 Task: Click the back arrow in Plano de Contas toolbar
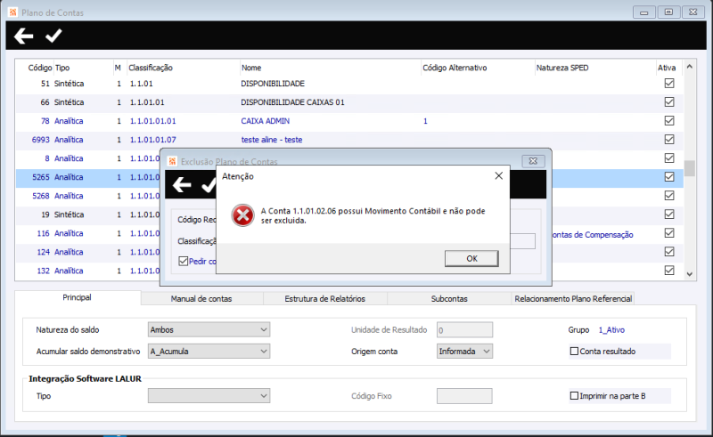tap(24, 36)
